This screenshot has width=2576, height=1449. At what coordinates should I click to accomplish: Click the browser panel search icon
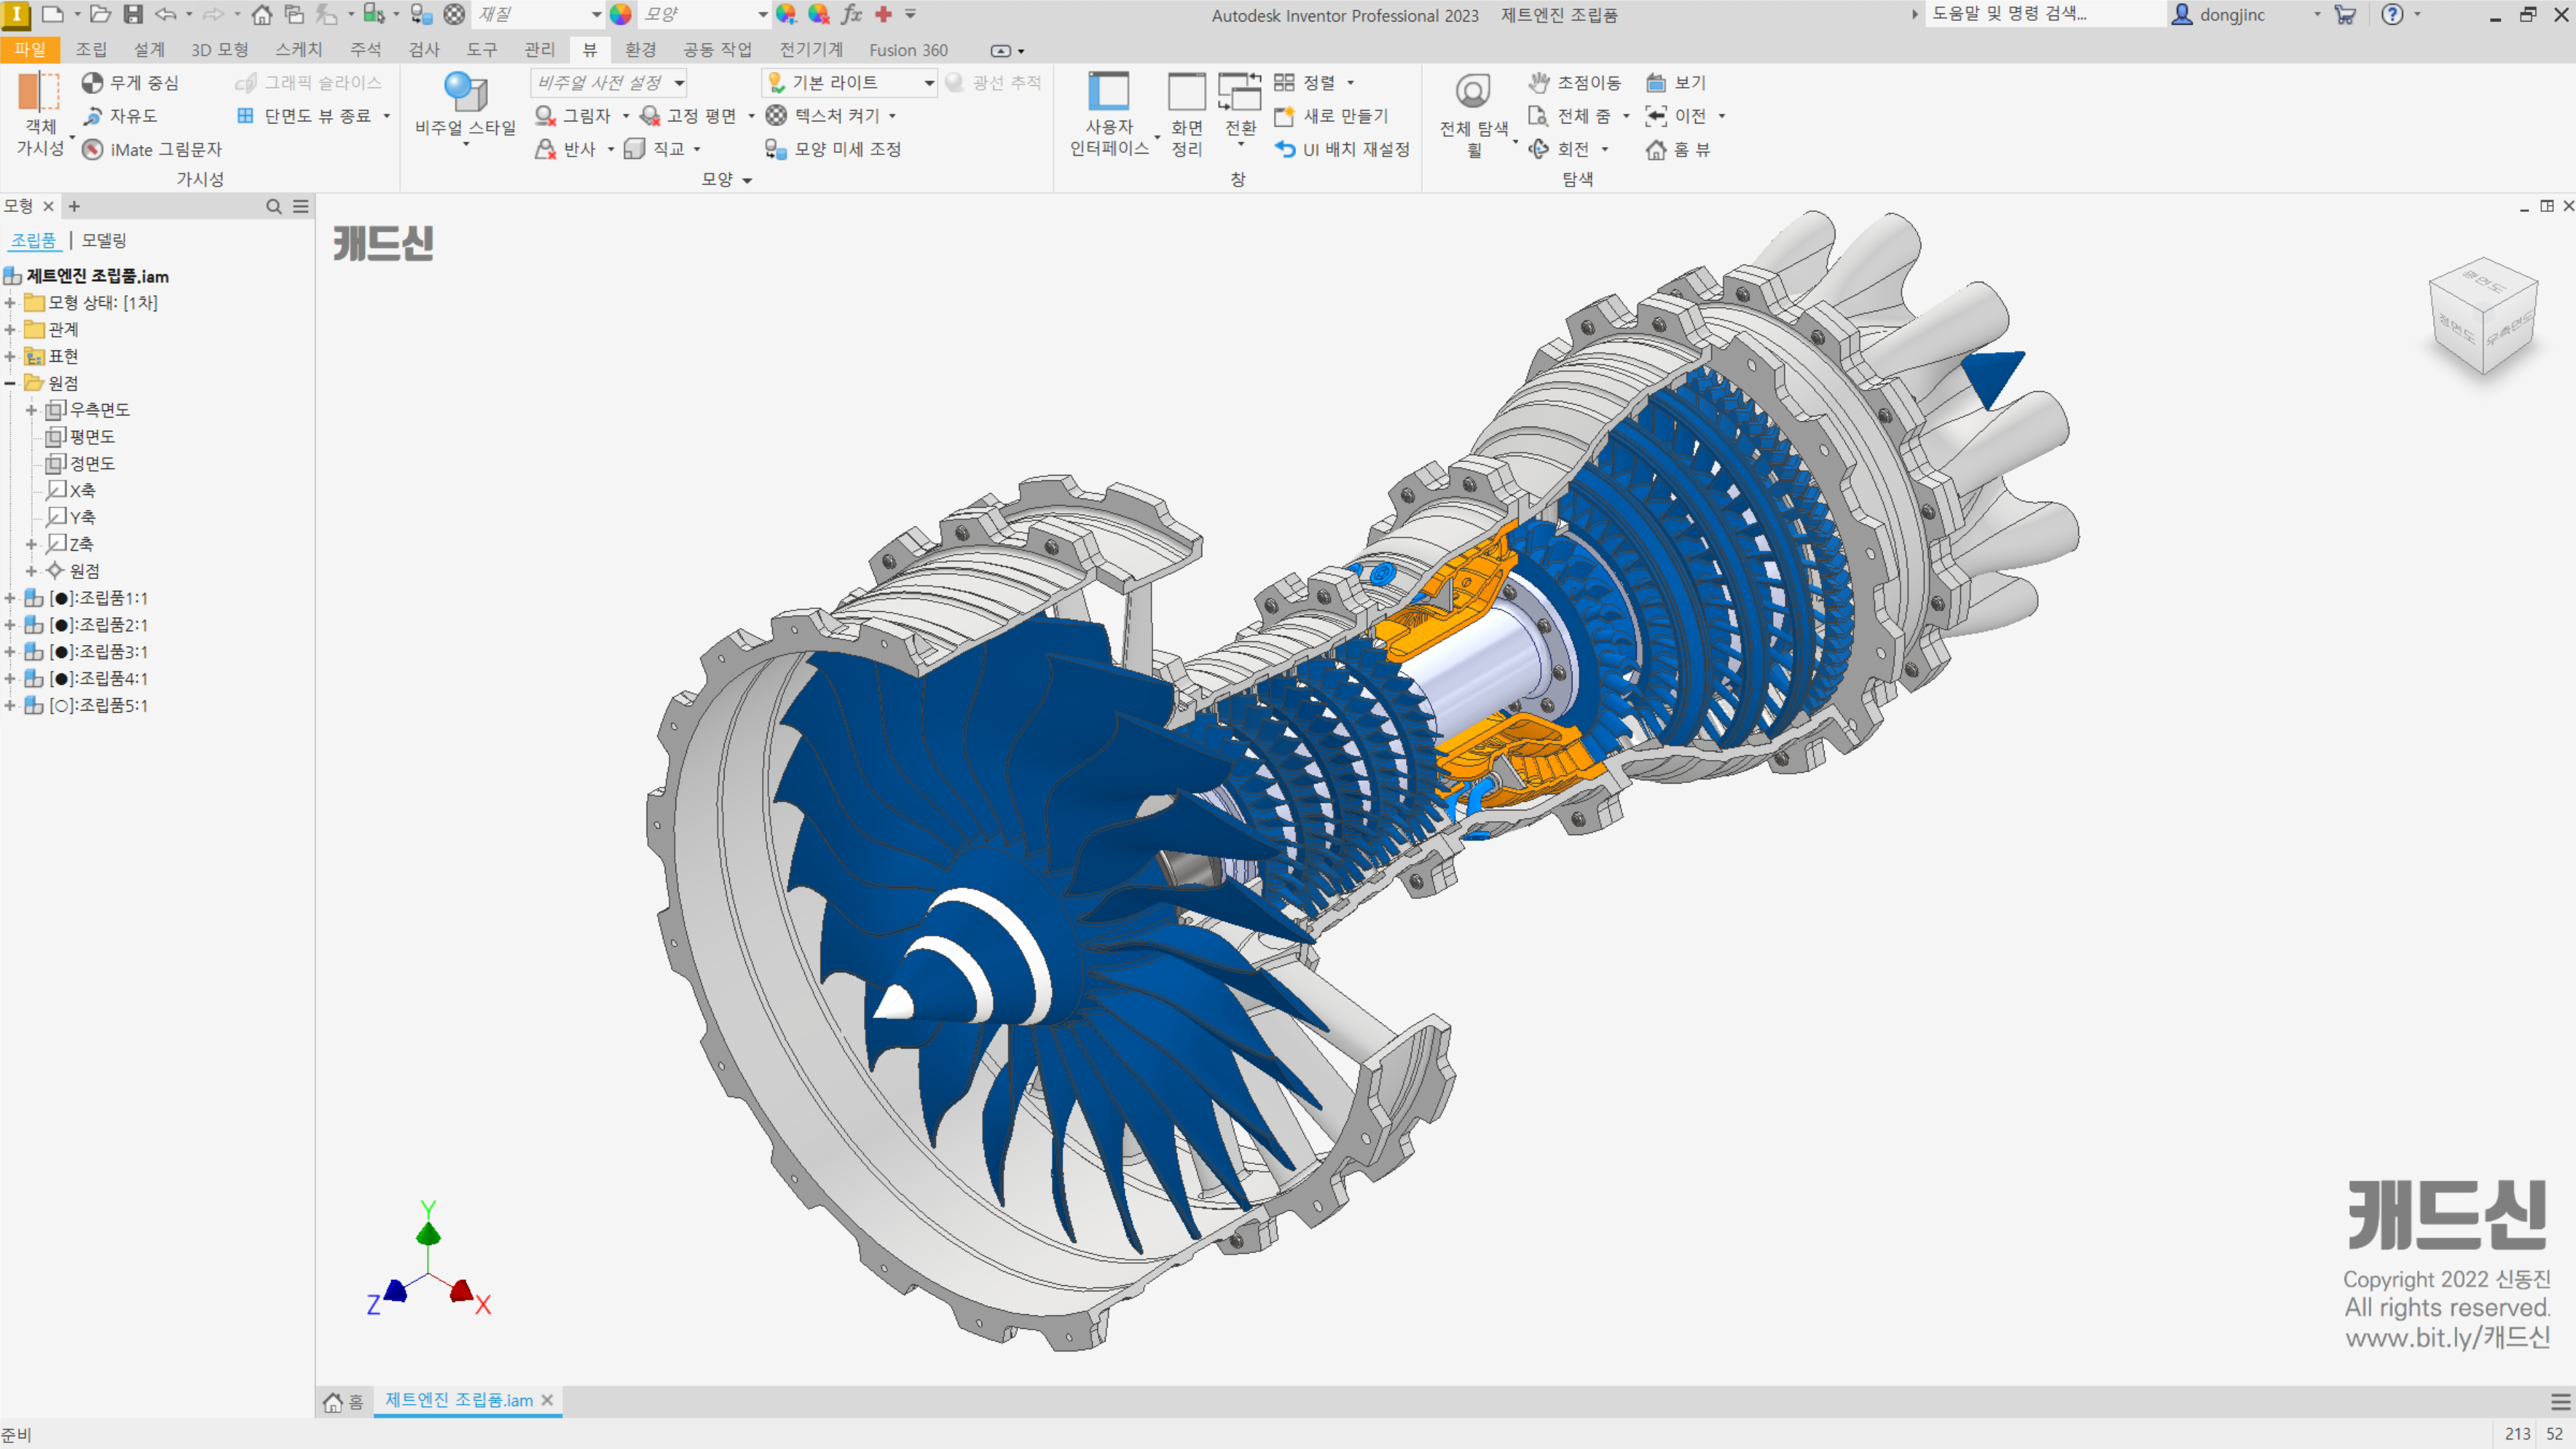pyautogui.click(x=273, y=206)
